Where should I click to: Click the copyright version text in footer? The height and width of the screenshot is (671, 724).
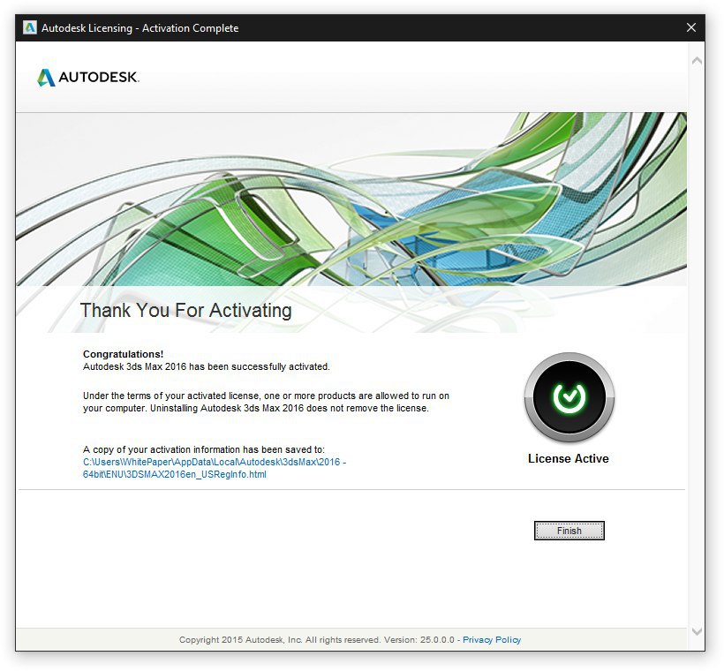click(317, 639)
